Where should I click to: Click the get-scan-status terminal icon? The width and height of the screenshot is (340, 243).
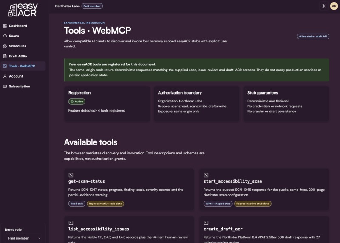coord(71,175)
